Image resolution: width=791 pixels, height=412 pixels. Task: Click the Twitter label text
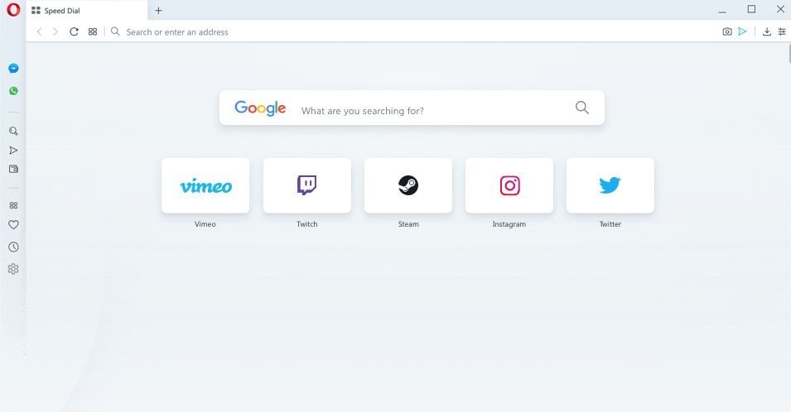tap(610, 224)
